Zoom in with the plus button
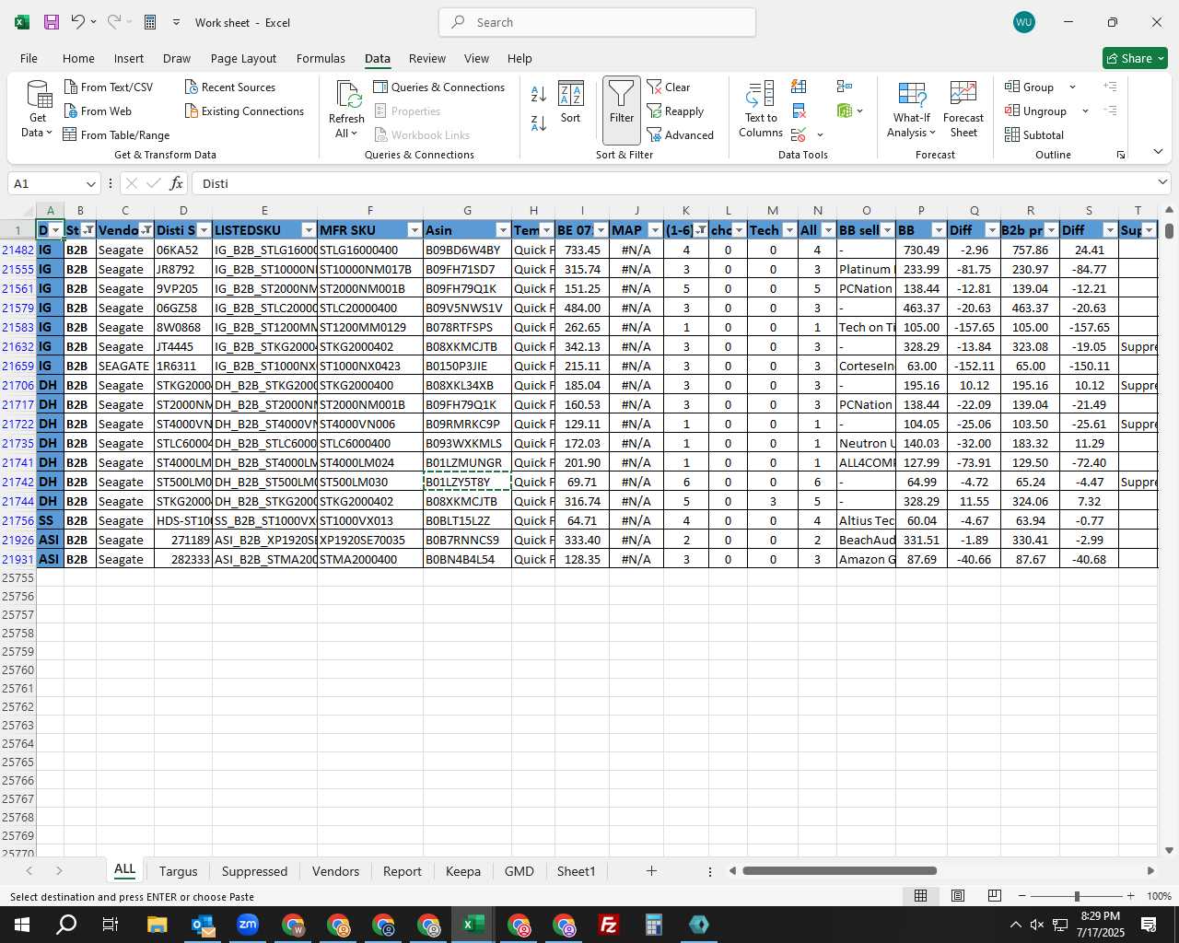Image resolution: width=1179 pixels, height=943 pixels. [x=1130, y=896]
